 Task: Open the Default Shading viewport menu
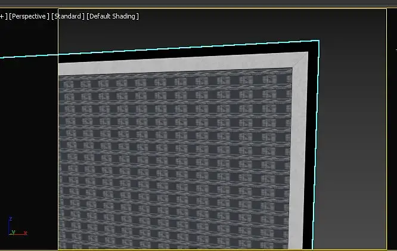pyautogui.click(x=113, y=17)
